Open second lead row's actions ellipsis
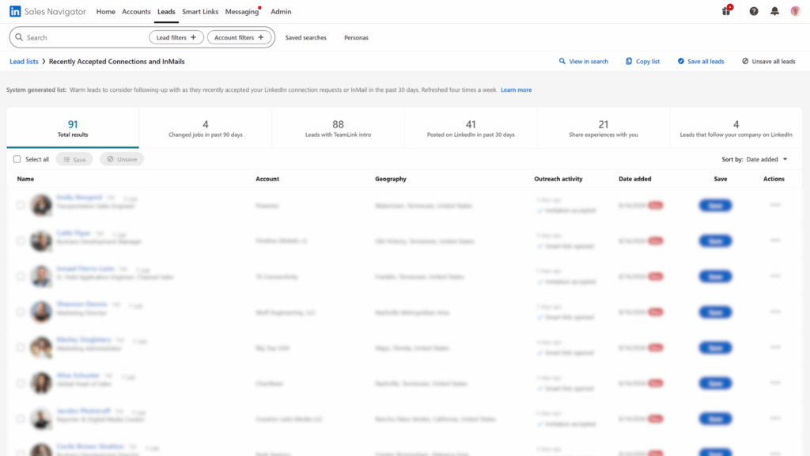Screen dimensions: 810x456 775,241
